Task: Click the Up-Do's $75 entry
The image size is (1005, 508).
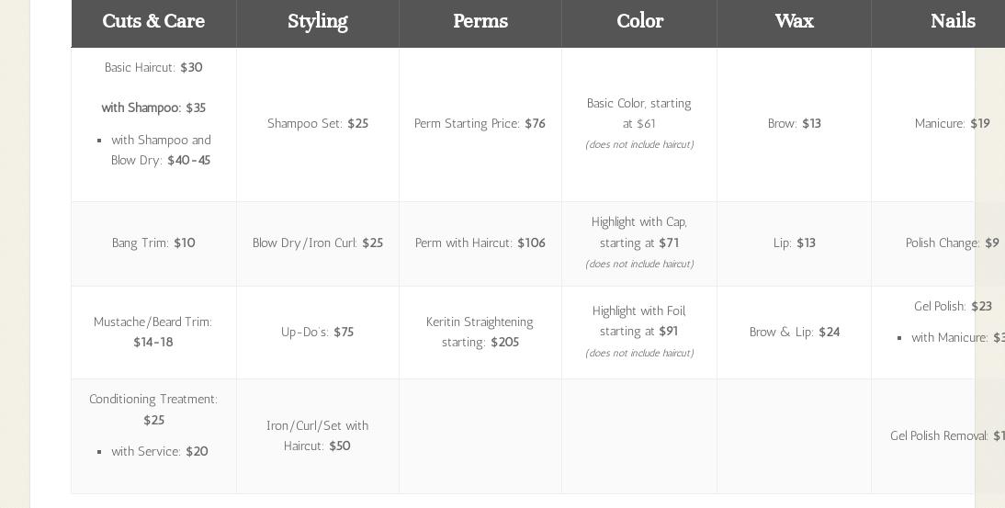Action: pos(318,332)
